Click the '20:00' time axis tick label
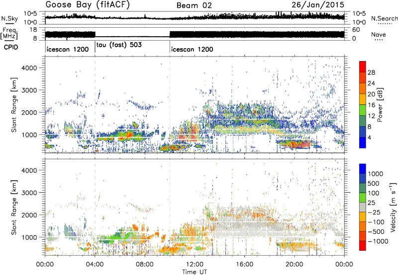398x275 pixels. 295,265
